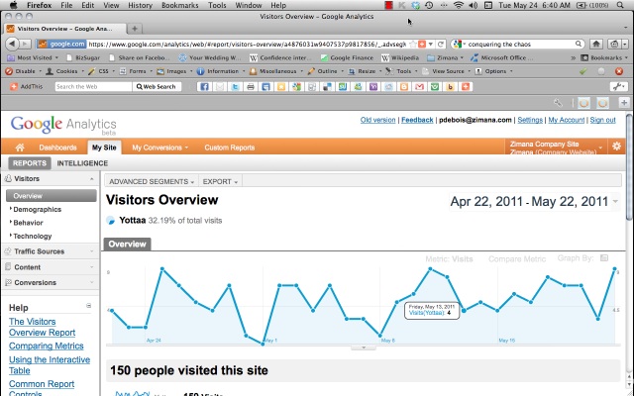Click the chart's bottom range handle arrow

point(364,347)
